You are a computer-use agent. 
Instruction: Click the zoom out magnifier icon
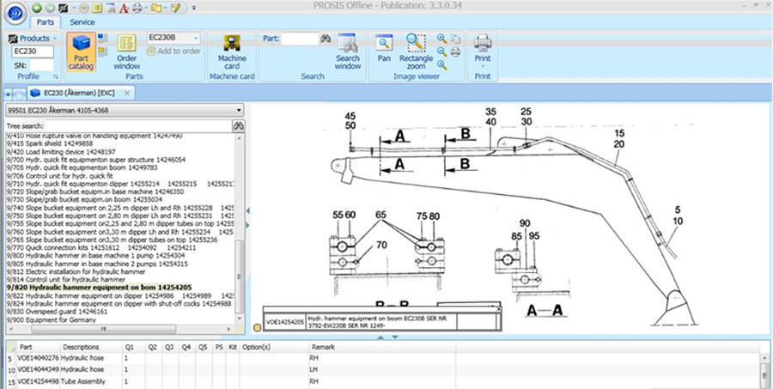coord(442,52)
